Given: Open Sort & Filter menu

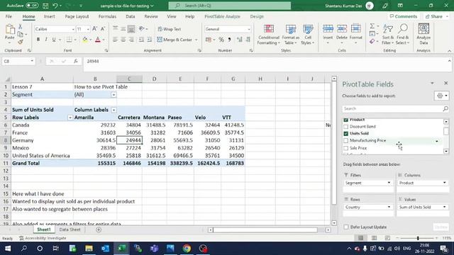Looking at the screenshot, I should tap(388, 35).
